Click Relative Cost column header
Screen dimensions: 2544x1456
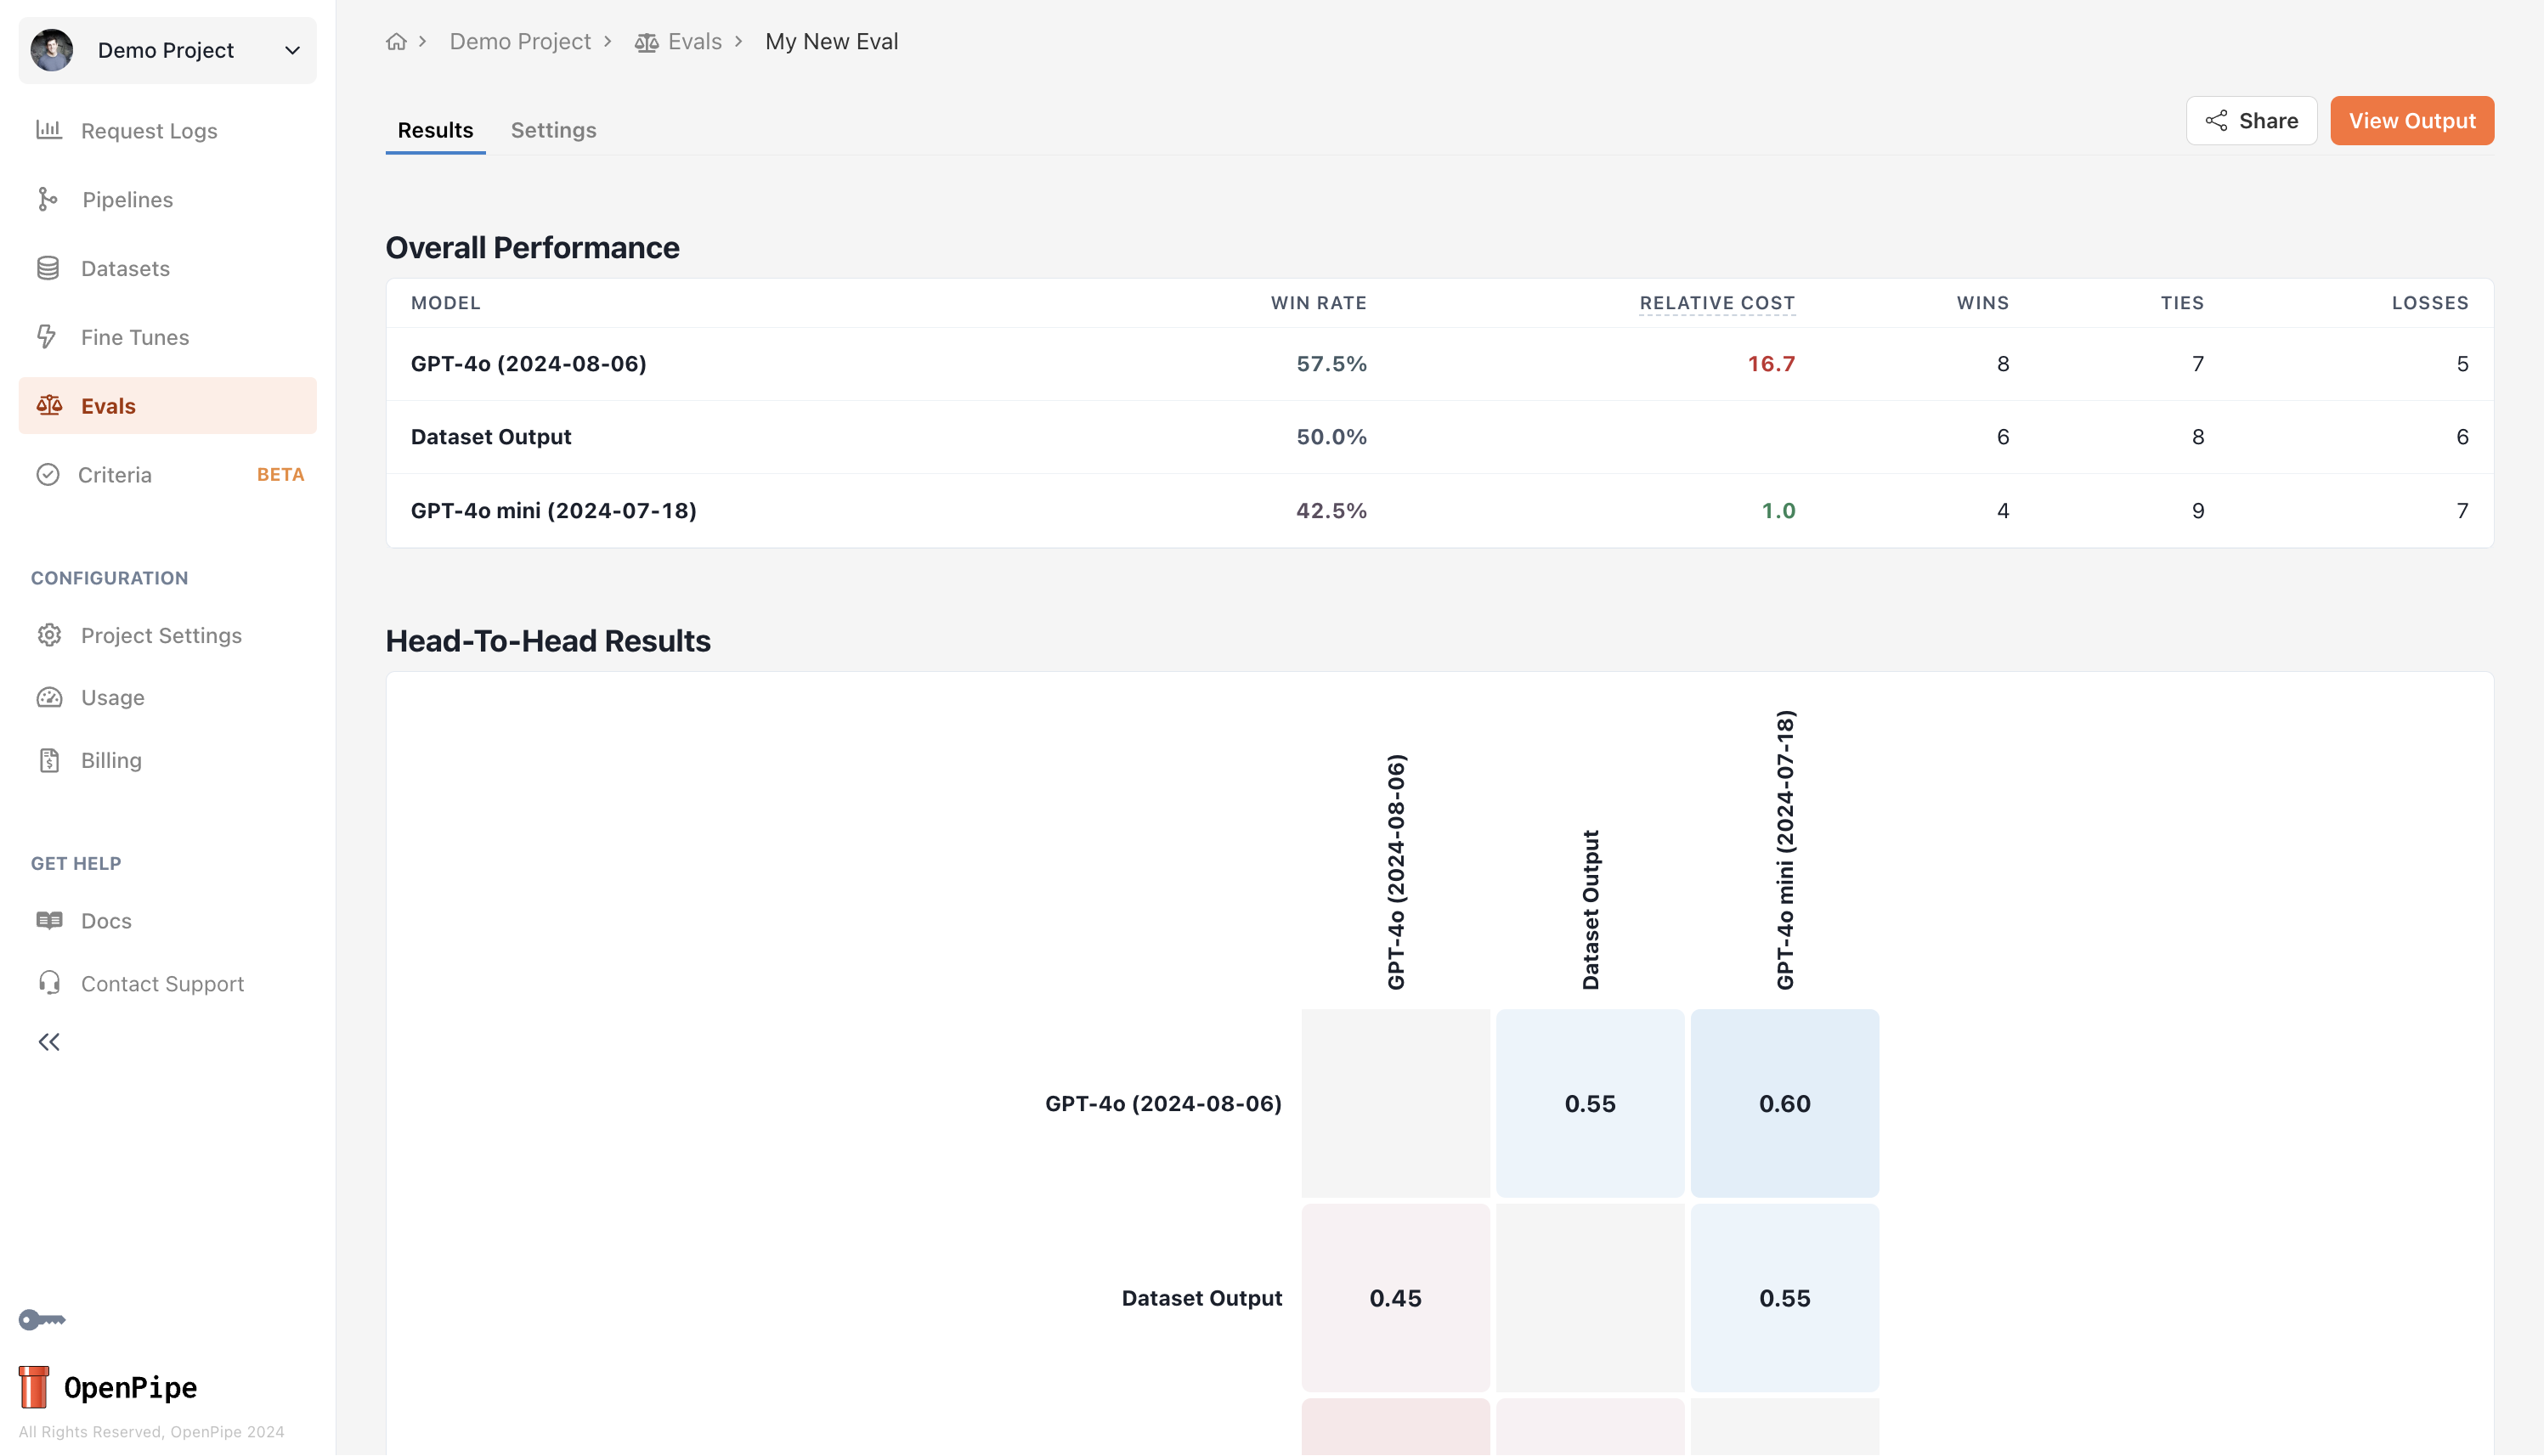[1716, 303]
